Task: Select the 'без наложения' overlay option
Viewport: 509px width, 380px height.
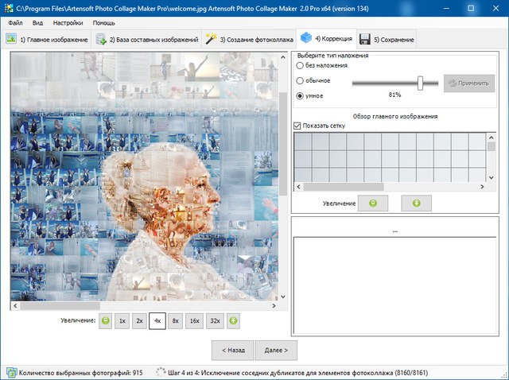Action: point(300,67)
